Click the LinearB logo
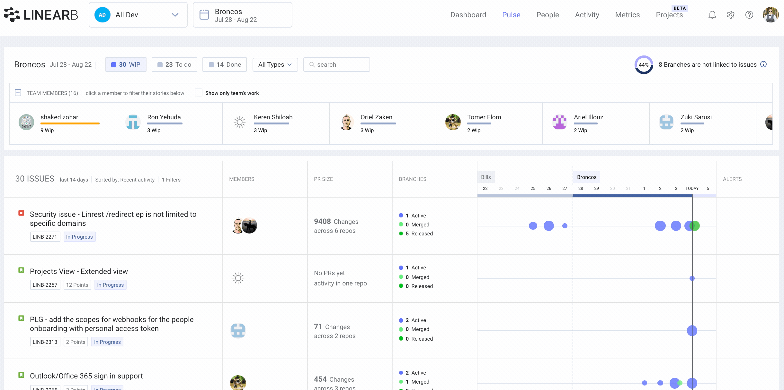Viewport: 784px width, 390px height. point(41,15)
